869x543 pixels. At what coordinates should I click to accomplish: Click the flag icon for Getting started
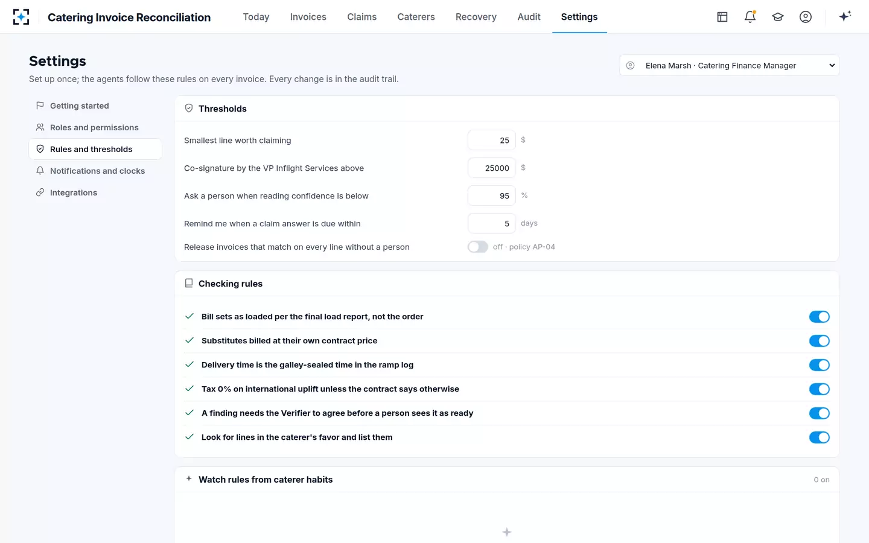[x=40, y=106]
